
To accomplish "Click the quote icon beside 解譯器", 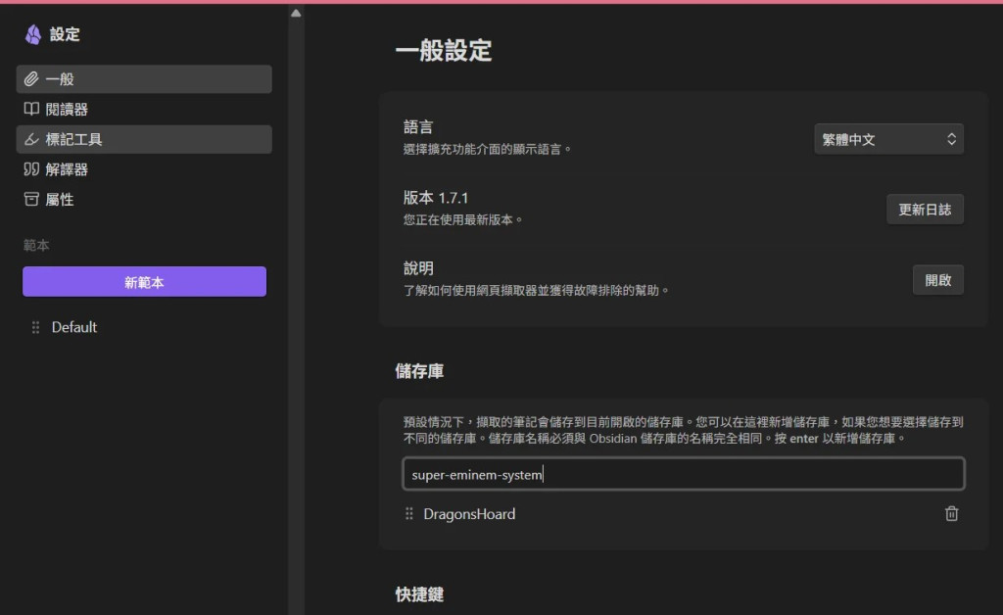I will (31, 169).
